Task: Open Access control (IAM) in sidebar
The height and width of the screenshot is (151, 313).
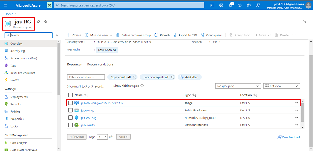Action: [24, 58]
